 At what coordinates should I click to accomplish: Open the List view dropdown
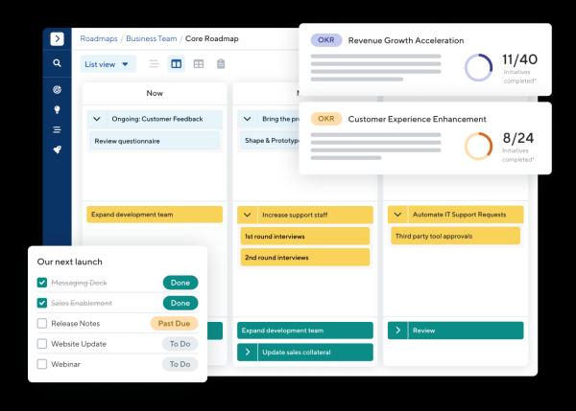[x=108, y=64]
